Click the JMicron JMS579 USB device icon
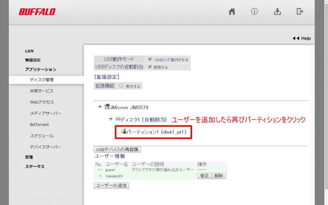328x205 pixels. (x=107, y=107)
